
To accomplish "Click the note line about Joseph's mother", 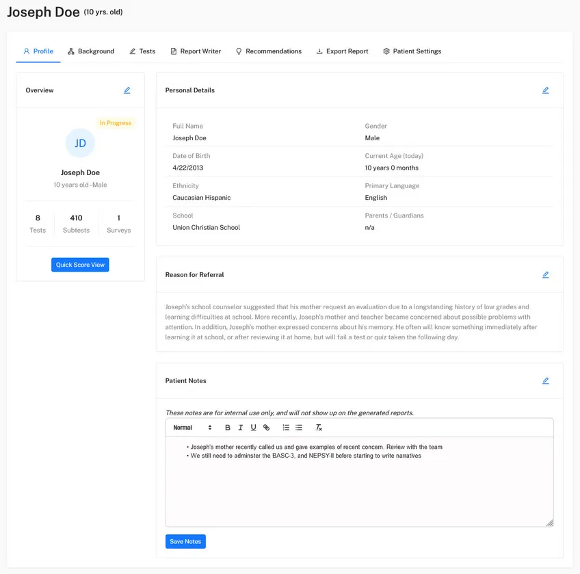I will click(x=316, y=447).
